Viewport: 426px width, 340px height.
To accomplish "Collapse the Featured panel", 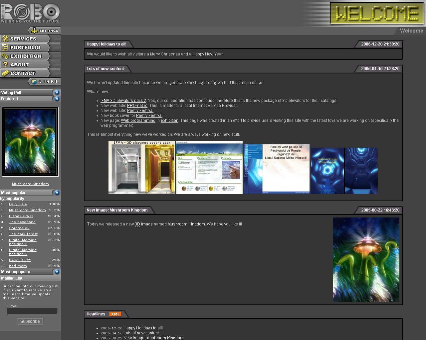I will pos(57,99).
